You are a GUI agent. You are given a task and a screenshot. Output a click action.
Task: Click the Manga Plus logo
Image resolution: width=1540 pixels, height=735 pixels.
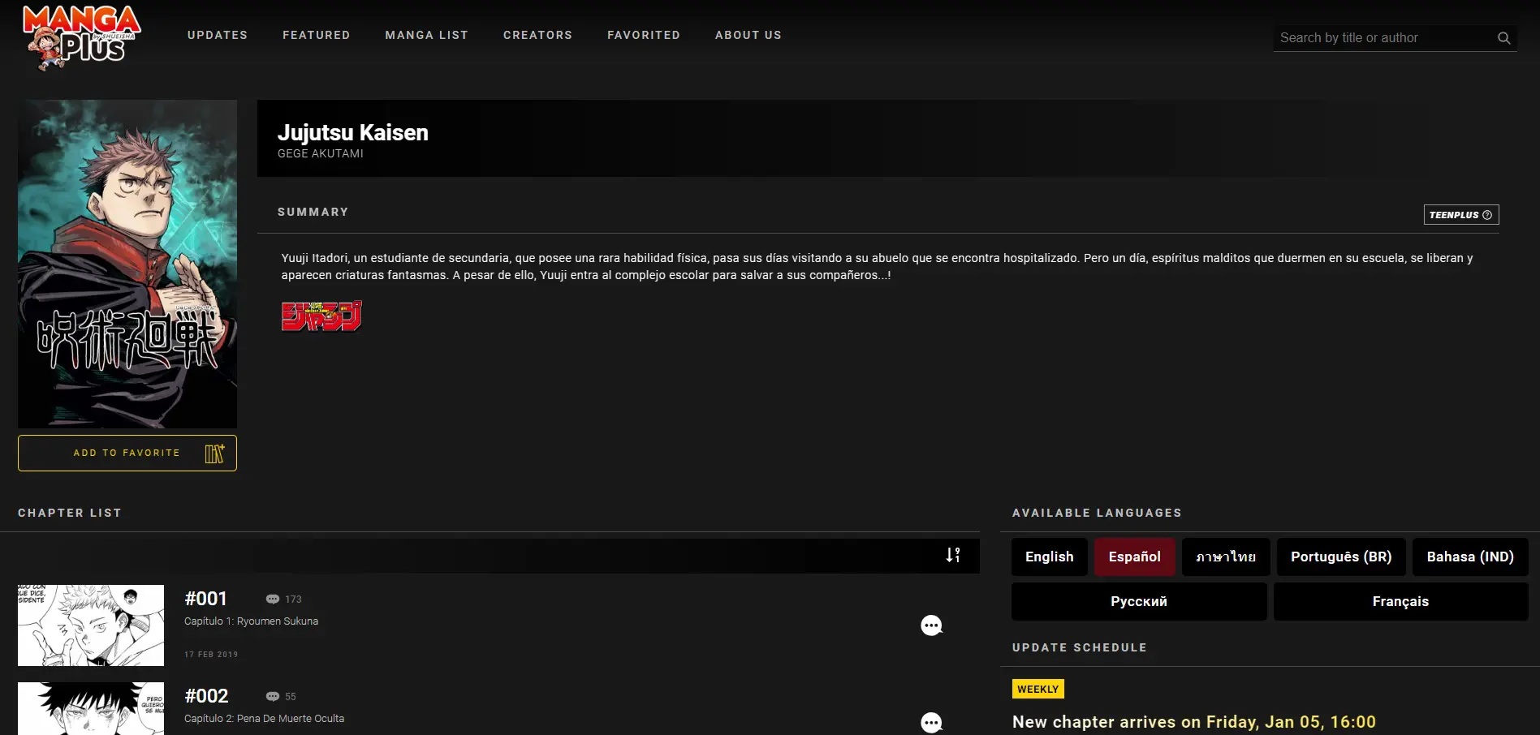point(82,37)
